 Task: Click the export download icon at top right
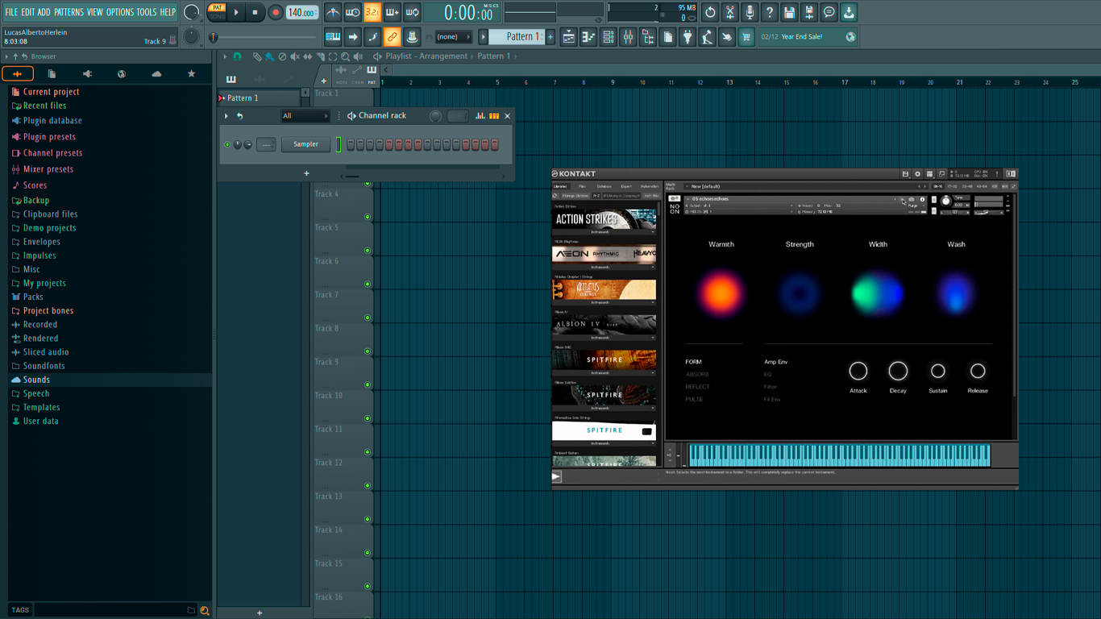coord(849,12)
